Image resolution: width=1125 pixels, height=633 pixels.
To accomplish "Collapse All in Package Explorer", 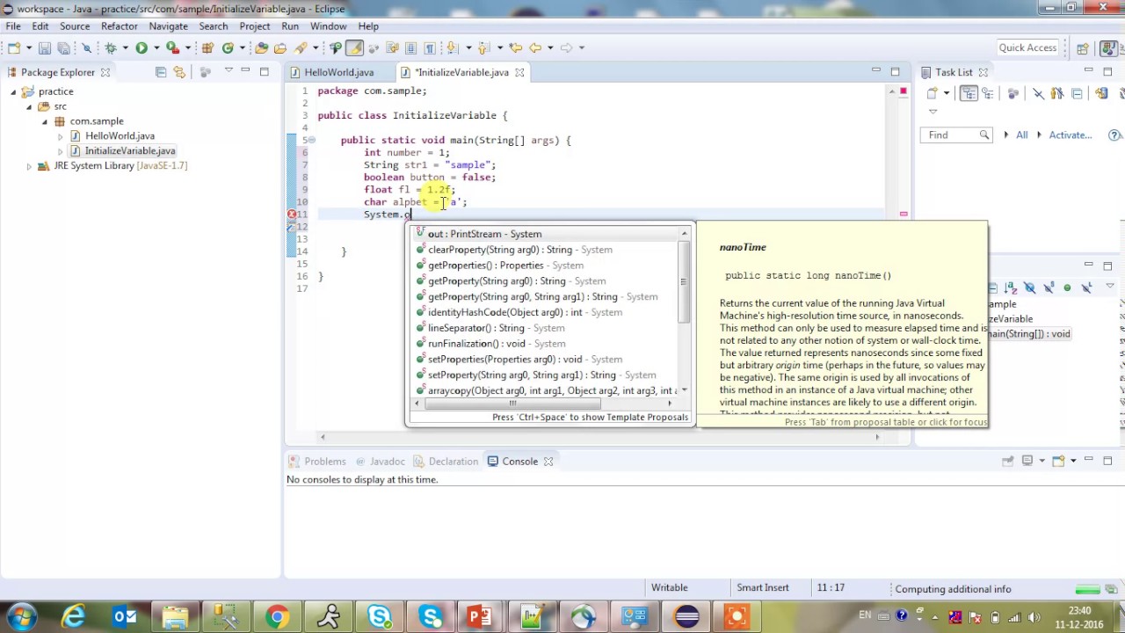I will point(161,72).
